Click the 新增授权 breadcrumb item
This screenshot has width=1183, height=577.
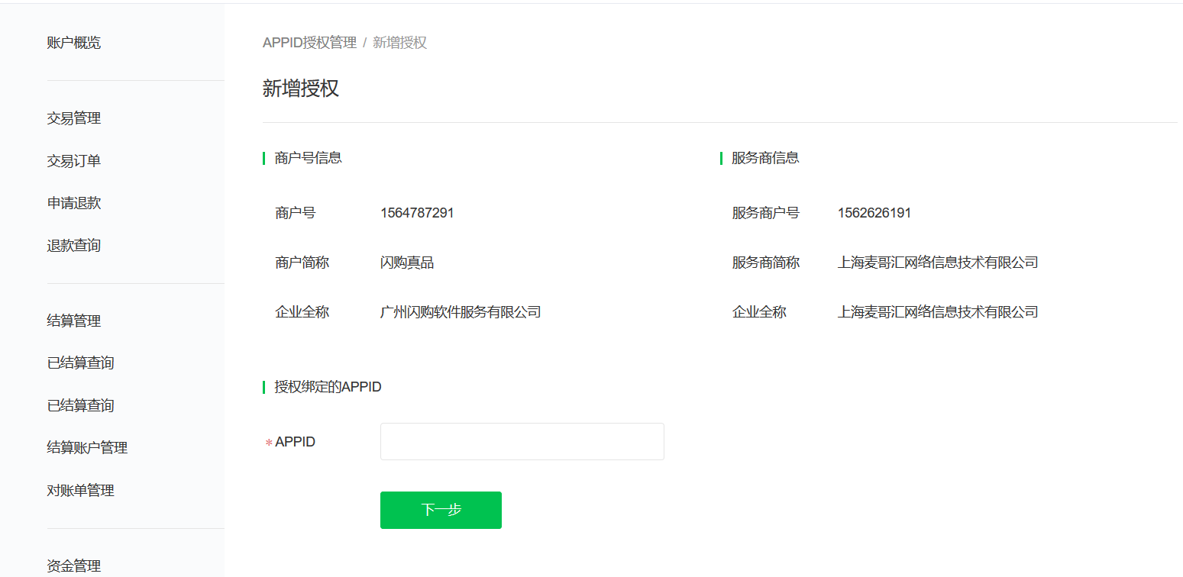tap(399, 43)
